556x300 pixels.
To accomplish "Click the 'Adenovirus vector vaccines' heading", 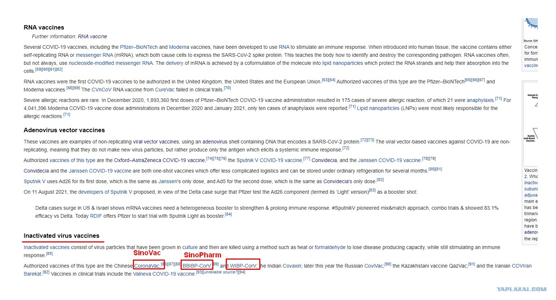I will click(64, 130).
